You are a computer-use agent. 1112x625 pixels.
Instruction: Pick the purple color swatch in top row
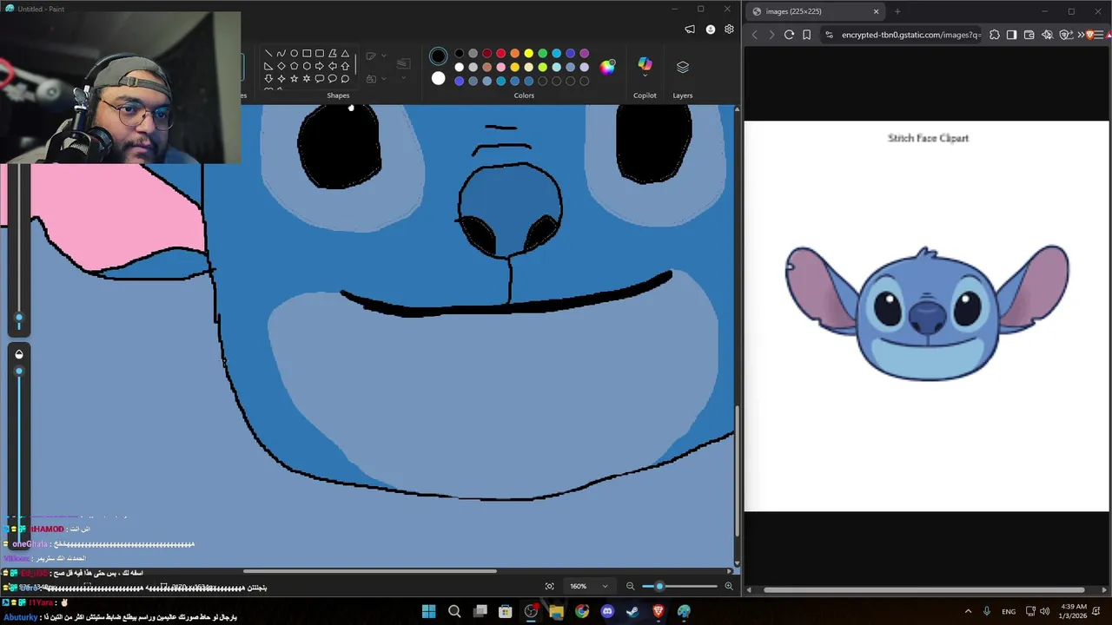click(x=584, y=54)
